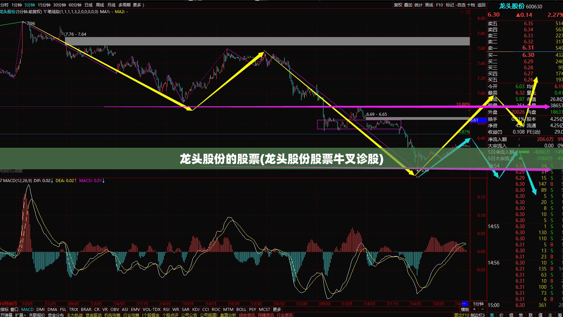Click the 复权 adjustment button

(x=398, y=5)
